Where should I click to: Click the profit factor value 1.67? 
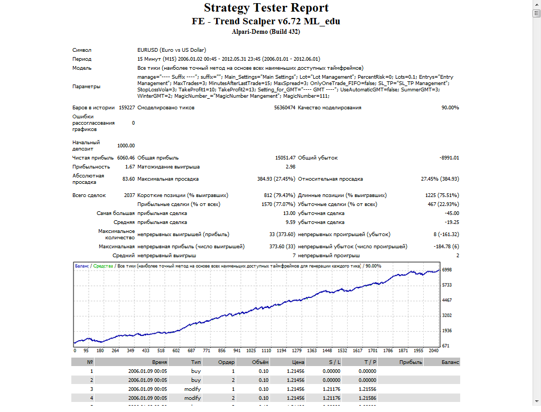pyautogui.click(x=130, y=167)
